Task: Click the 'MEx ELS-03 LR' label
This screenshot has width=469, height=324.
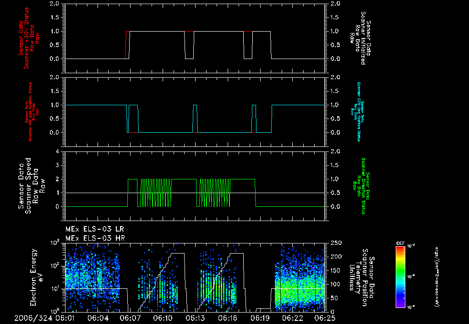Action: [94, 229]
